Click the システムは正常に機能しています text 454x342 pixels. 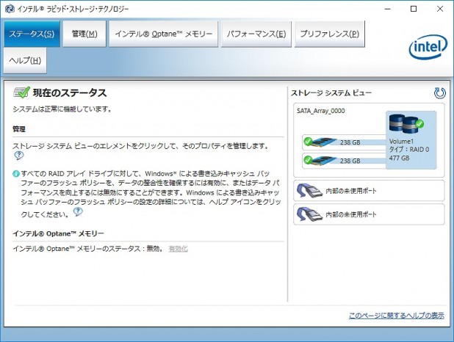62,109
